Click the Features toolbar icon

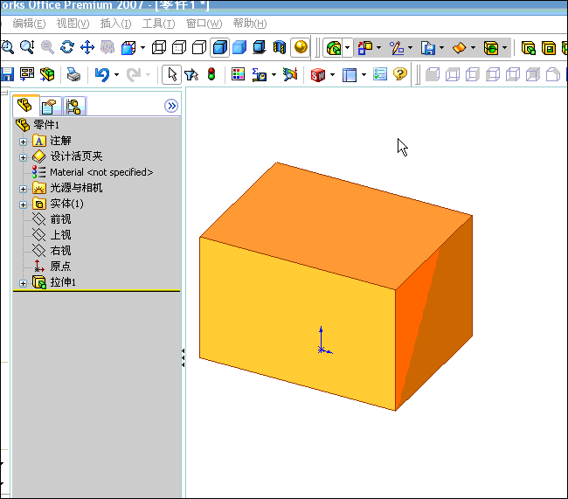334,47
